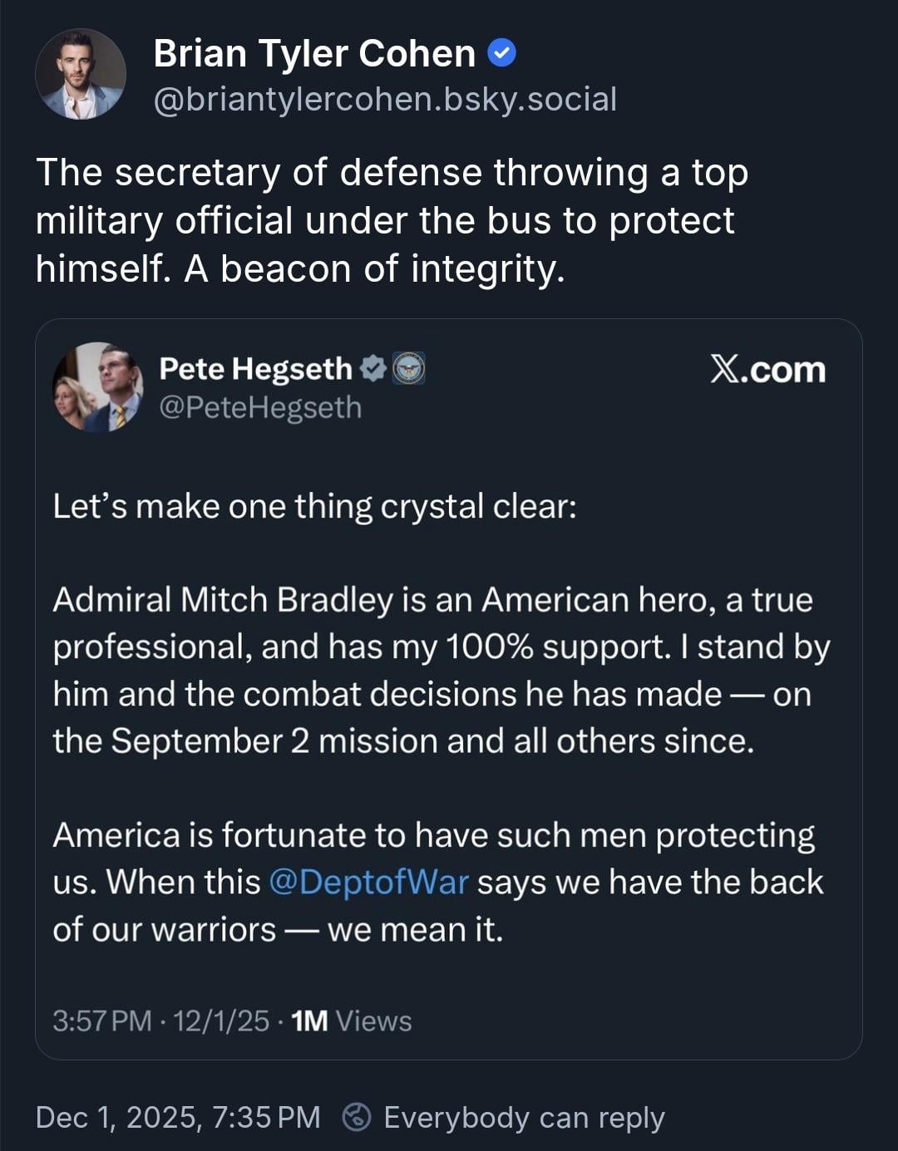Click the 3:57 PM quoted post time

[x=101, y=1021]
